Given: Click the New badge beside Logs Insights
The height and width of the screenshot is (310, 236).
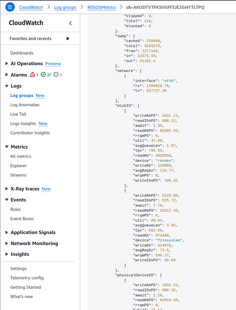Looking at the screenshot, I should 43,124.
